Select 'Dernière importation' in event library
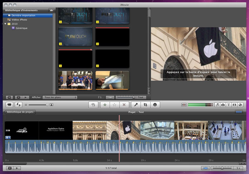249x174 pixels. [28, 15]
